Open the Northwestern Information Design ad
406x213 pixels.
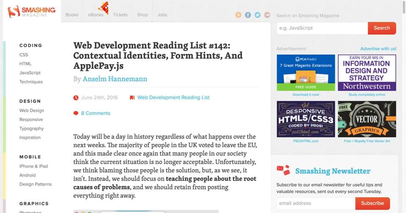tap(367, 73)
